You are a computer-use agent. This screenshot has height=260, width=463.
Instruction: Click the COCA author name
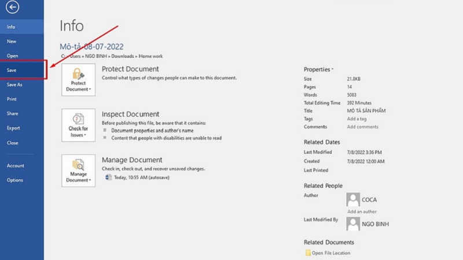pos(369,200)
